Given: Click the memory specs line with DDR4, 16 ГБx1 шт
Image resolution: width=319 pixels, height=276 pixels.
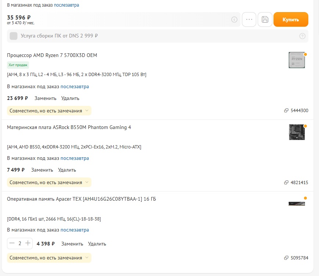Looking at the screenshot, I should tap(54, 219).
